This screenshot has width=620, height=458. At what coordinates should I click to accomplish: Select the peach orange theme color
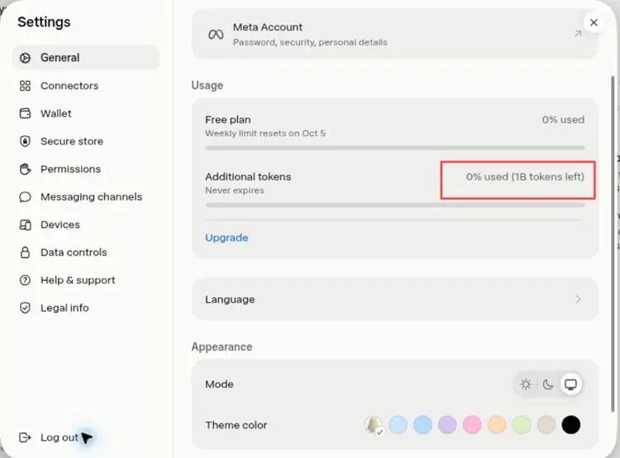[497, 425]
